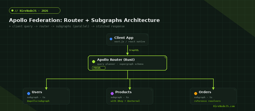Click the purple dot beside Products

pos(112,93)
